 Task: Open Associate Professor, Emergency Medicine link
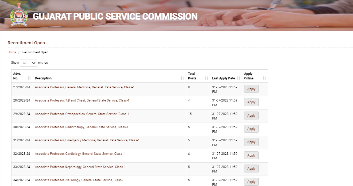point(87,140)
